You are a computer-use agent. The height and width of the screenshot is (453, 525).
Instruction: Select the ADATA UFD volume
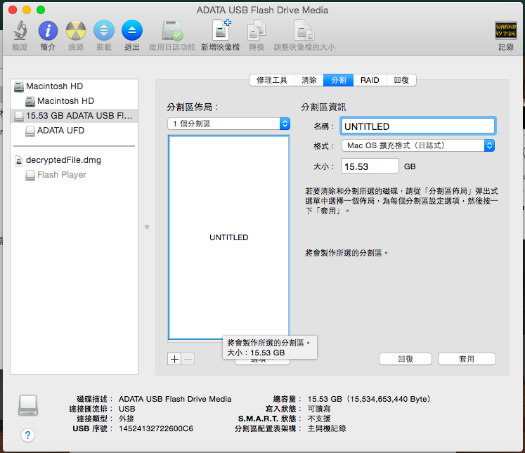pos(74,131)
